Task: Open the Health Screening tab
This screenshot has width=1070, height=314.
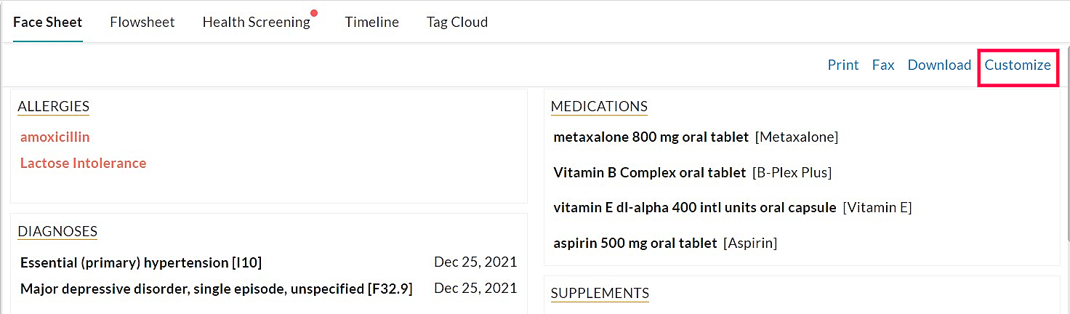Action: 256,22
